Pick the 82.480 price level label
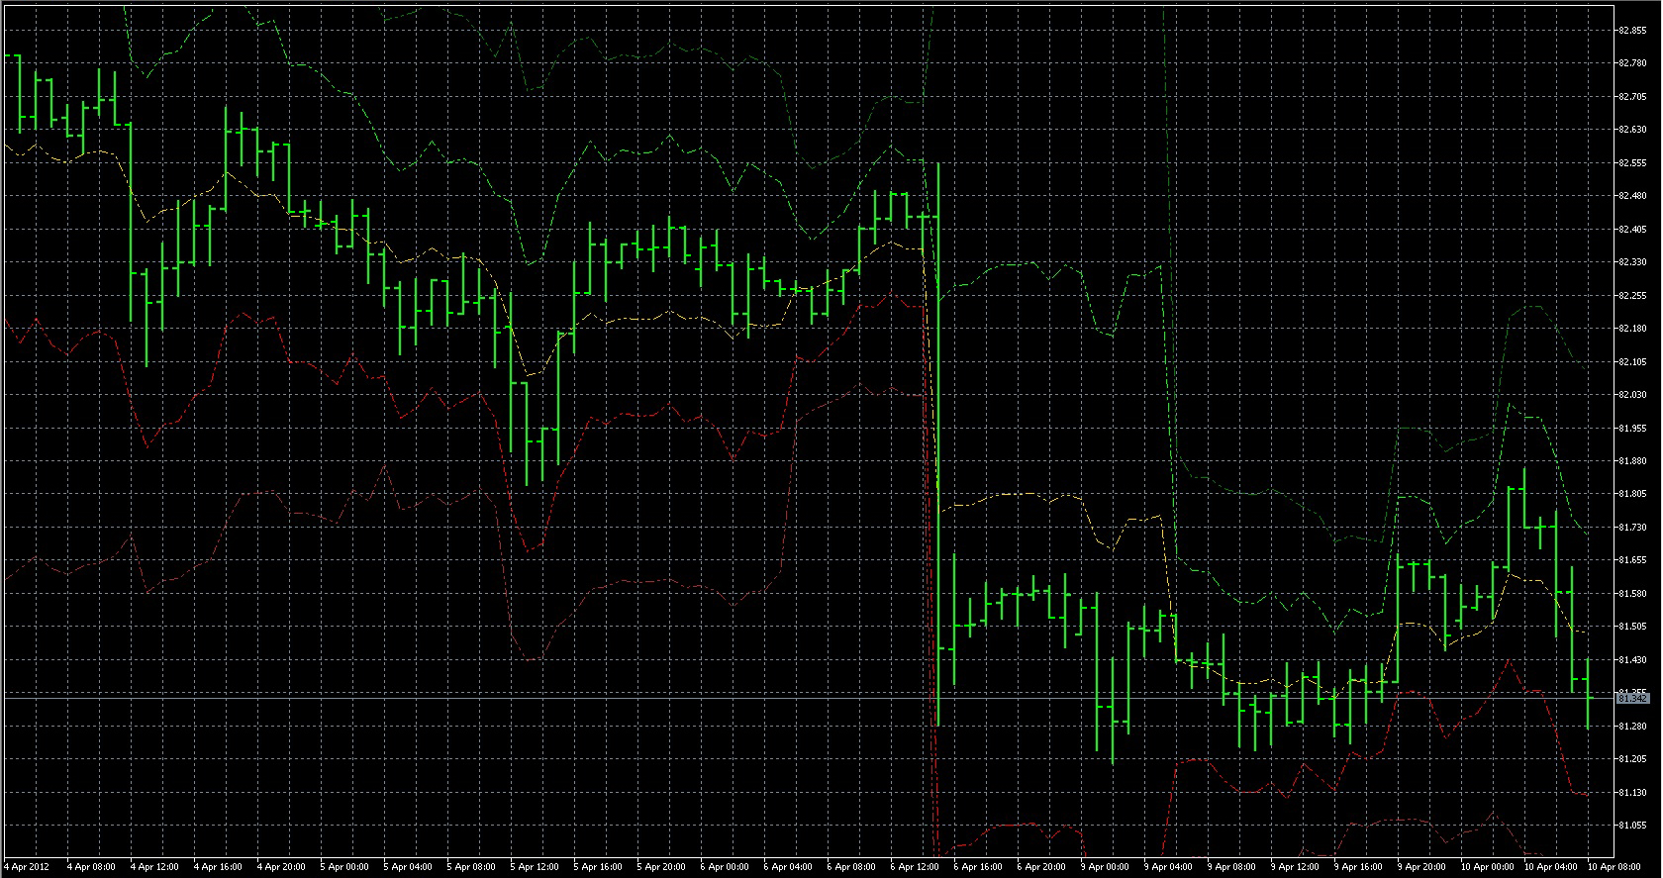1663x878 pixels. click(1632, 196)
